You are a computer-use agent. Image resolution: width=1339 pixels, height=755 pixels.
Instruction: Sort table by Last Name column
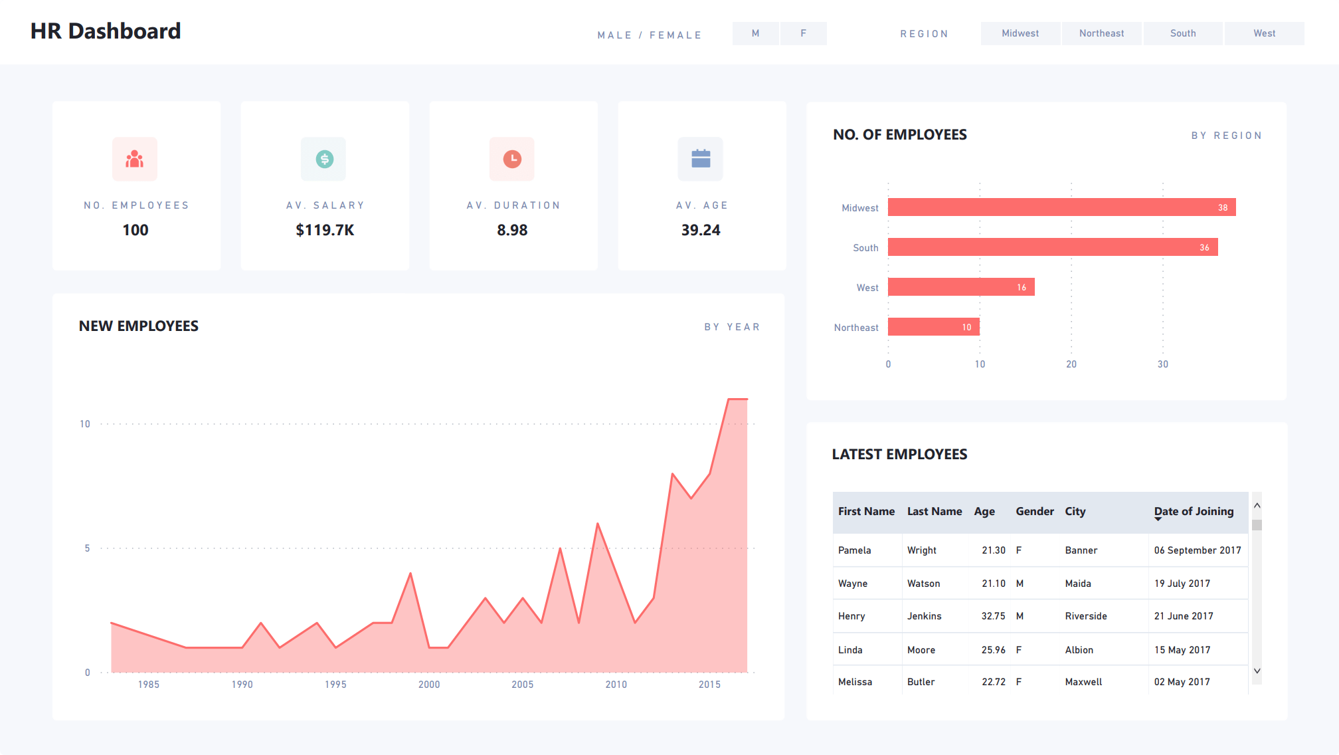pos(935,511)
